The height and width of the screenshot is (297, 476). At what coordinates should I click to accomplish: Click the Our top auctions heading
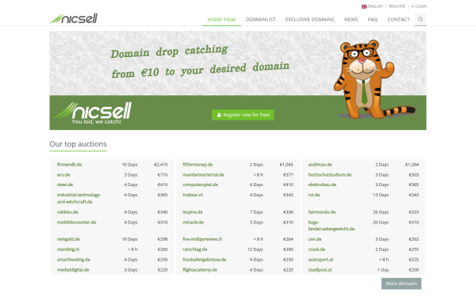(x=78, y=144)
